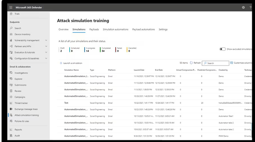Sort by Type column header
255x142 pixels.
tap(92, 70)
